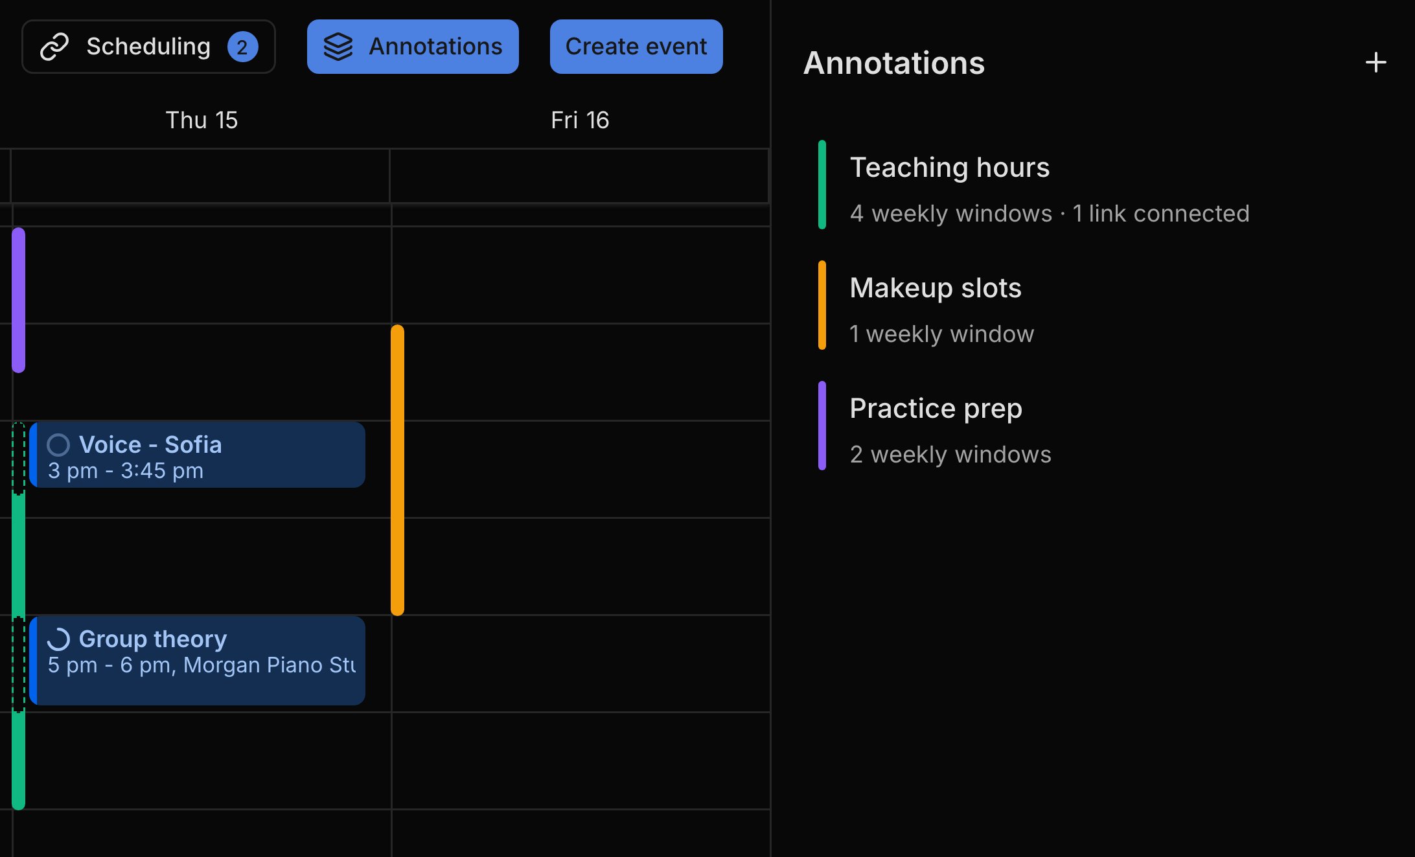Click '1 weekly window' subtitle
Screen dimensions: 1415x857
click(x=942, y=334)
